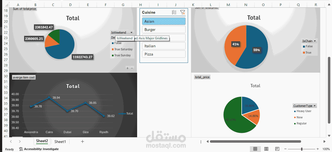Go to previous sheet with left arrow
The image size is (332, 152).
tap(11, 141)
